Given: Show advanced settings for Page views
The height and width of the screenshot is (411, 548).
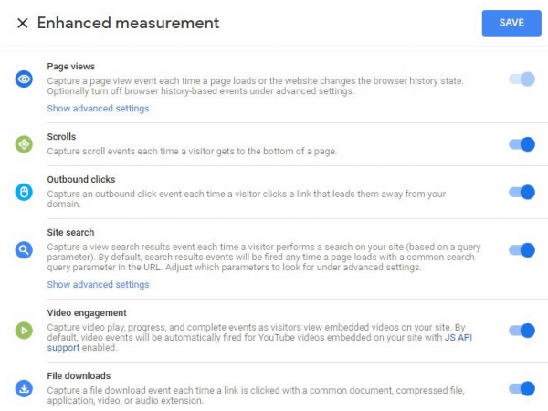Looking at the screenshot, I should tap(99, 109).
